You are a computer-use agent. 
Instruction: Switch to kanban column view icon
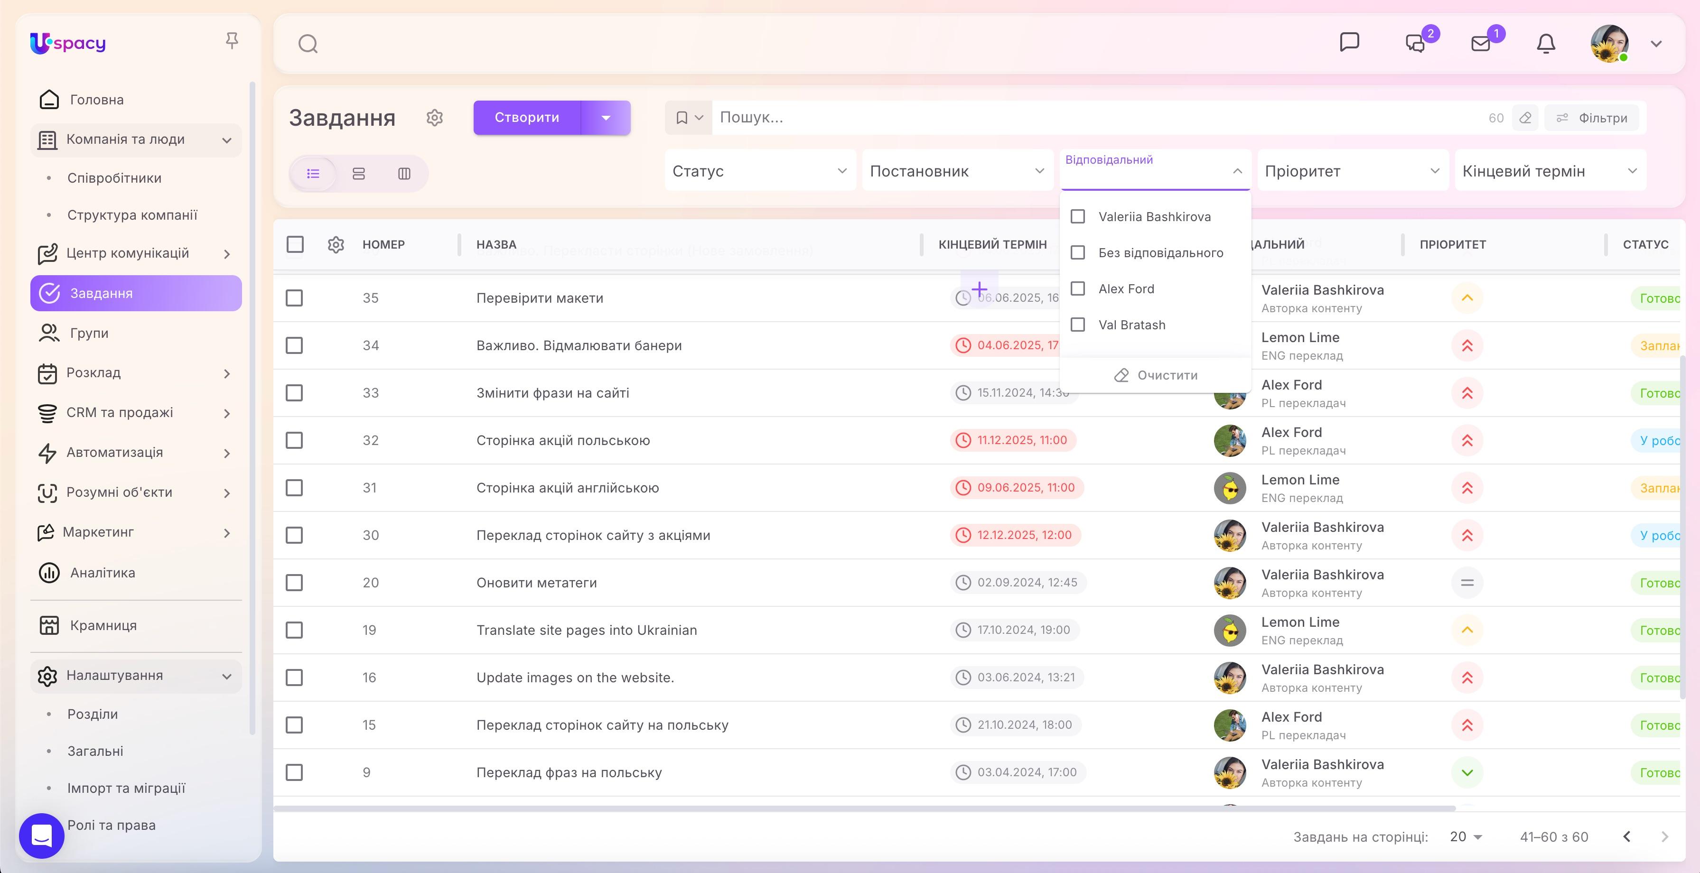404,174
